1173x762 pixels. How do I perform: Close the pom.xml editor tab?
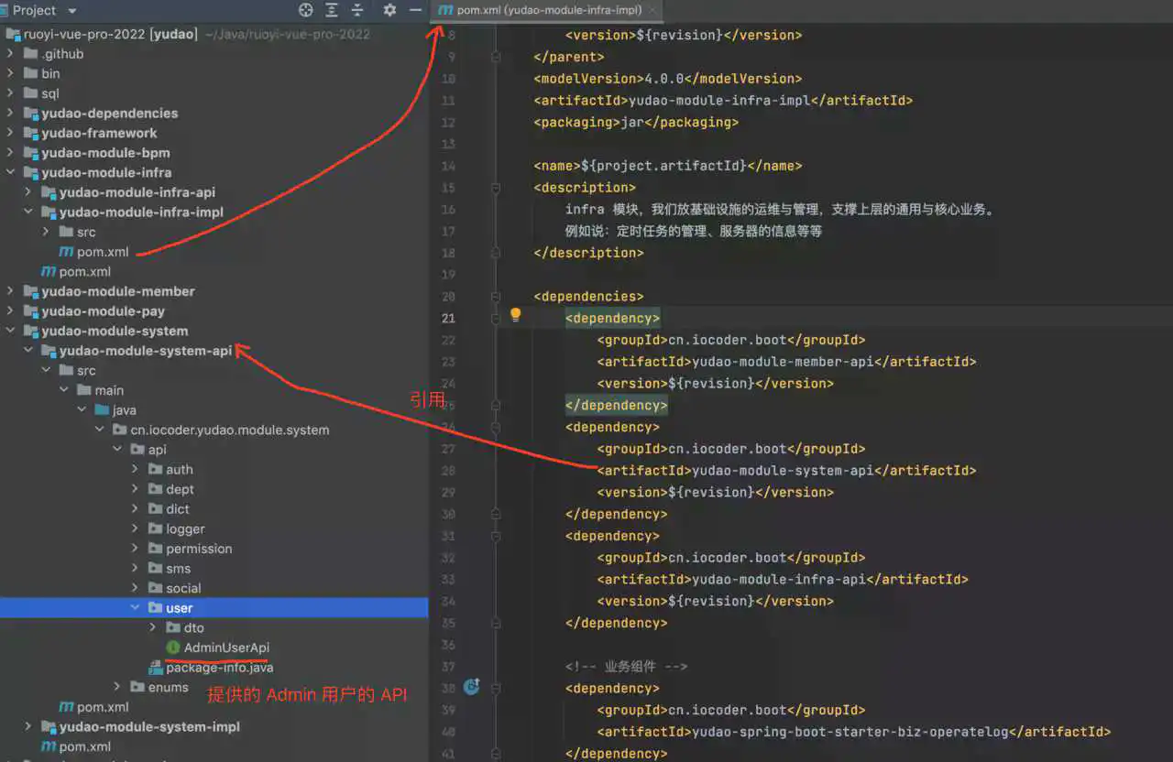[653, 11]
